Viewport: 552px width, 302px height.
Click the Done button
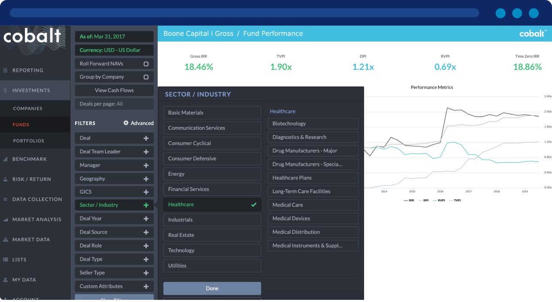coord(212,288)
